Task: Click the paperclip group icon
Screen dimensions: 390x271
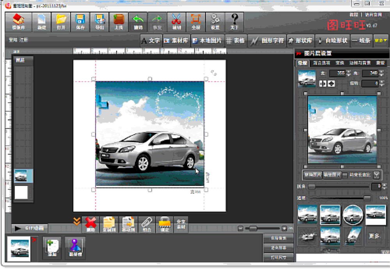Action: (x=146, y=224)
